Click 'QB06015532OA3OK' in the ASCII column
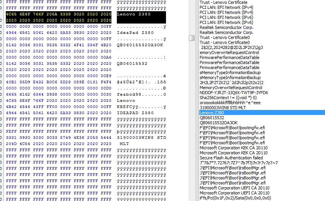325x201 pixels. click(x=140, y=45)
